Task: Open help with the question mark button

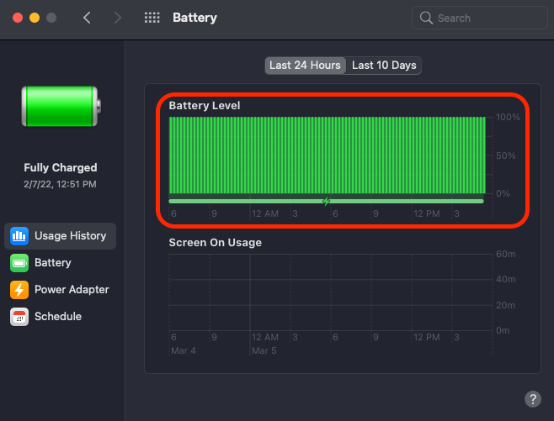Action: coord(532,399)
